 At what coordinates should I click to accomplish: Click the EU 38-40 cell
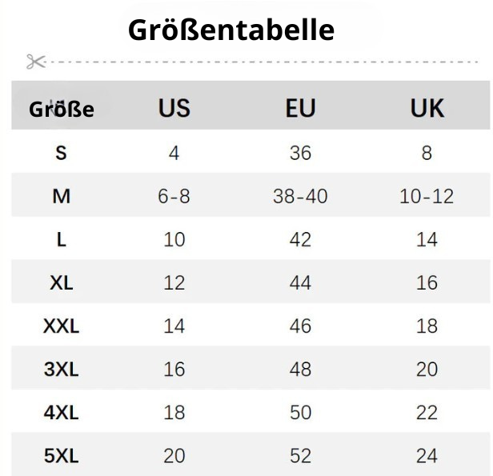click(x=300, y=195)
